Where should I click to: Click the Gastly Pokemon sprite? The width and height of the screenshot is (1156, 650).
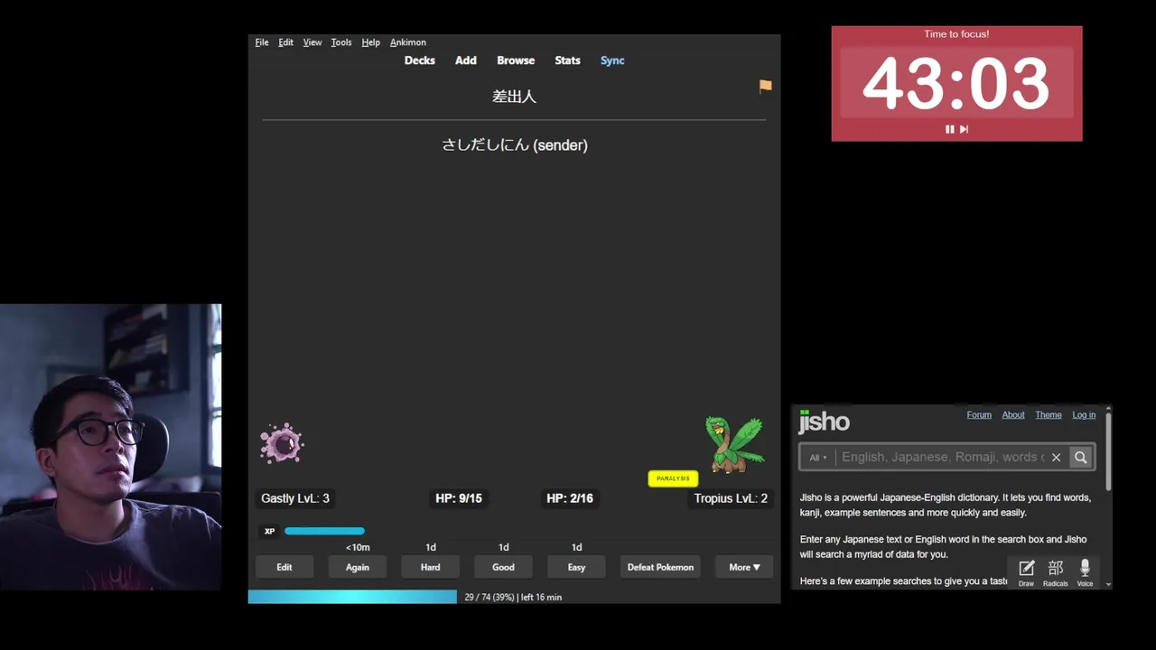coord(282,443)
